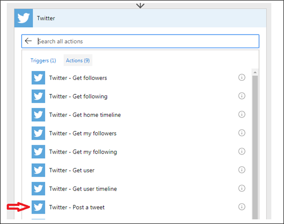Add the Twitter - Get my followers action
The image size is (284, 224).
point(83,133)
